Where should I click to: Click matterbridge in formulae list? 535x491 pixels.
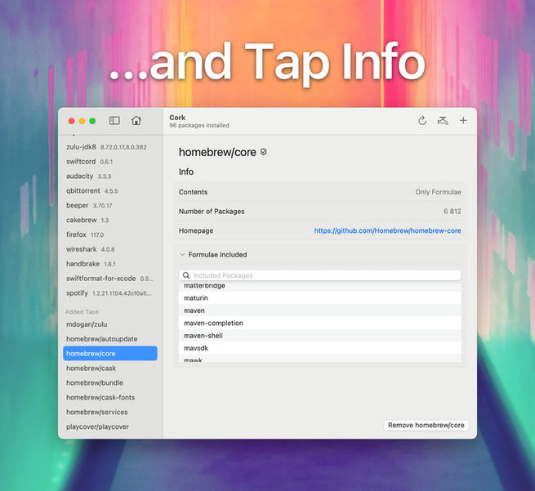coord(319,287)
